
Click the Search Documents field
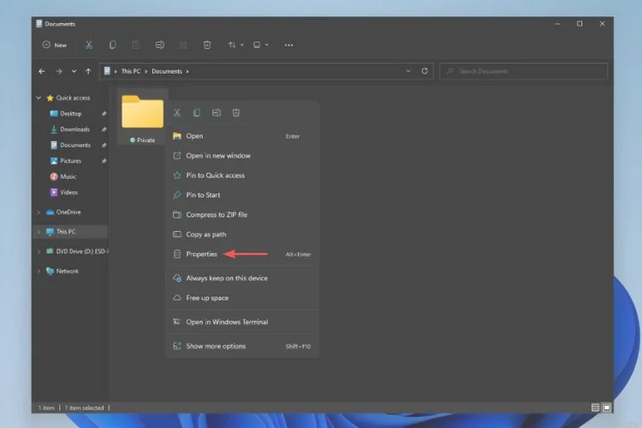[524, 71]
